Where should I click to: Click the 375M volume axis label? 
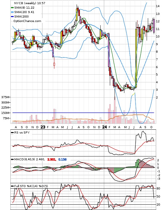5,97
